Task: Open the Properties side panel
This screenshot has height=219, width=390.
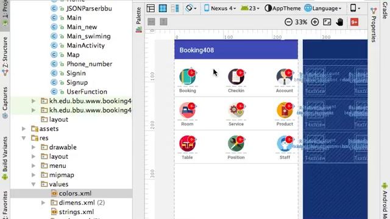Action: (374, 25)
